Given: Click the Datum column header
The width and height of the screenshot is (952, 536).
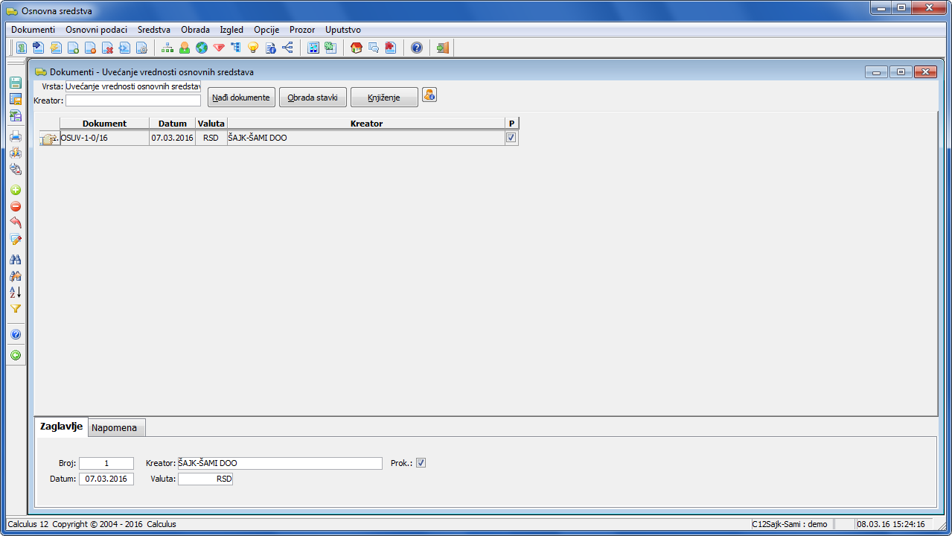Looking at the screenshot, I should (x=172, y=124).
